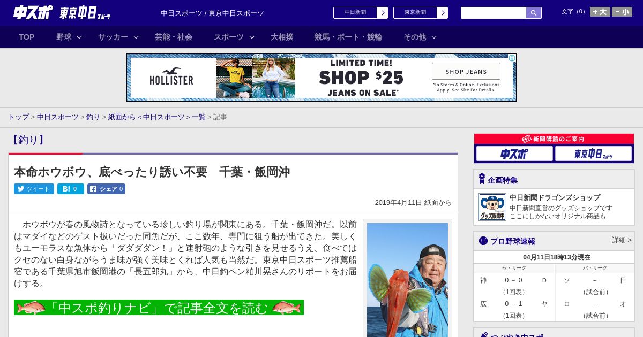
Task: Open the 中日新聞ドラゴンズショップ link
Action: (555, 197)
